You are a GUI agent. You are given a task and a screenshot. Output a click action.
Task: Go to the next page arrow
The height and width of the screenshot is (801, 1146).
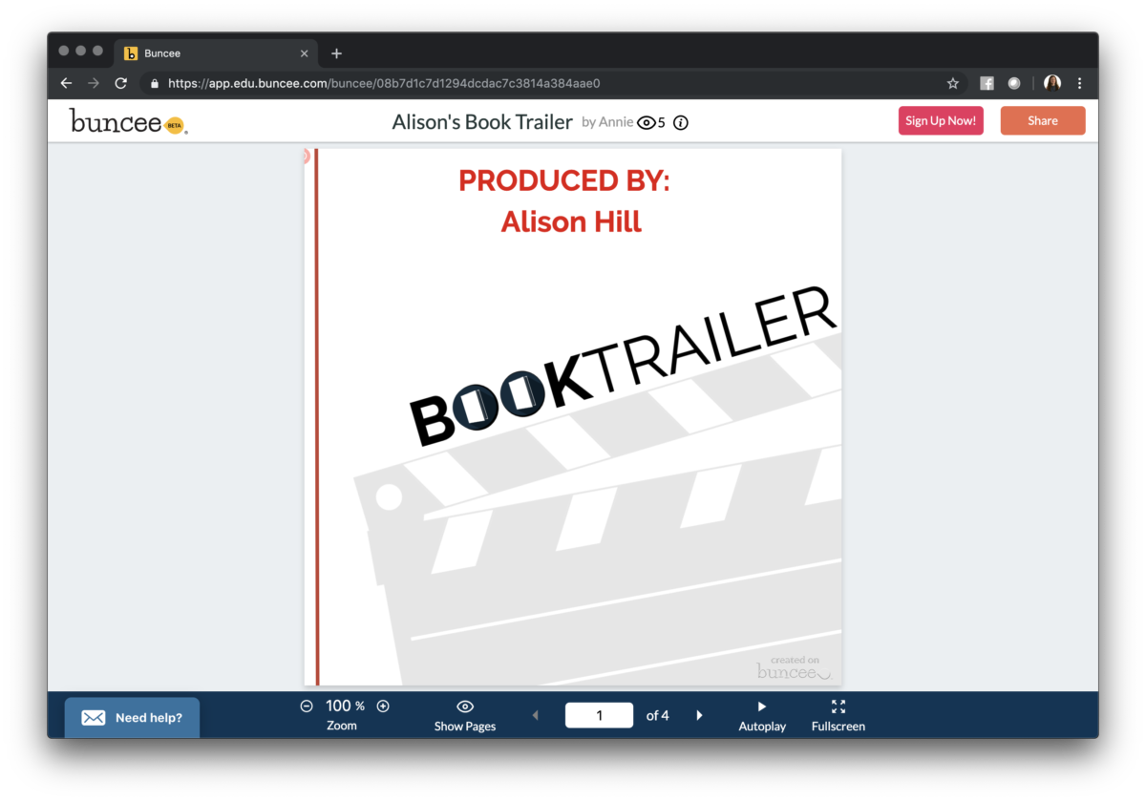pos(699,715)
